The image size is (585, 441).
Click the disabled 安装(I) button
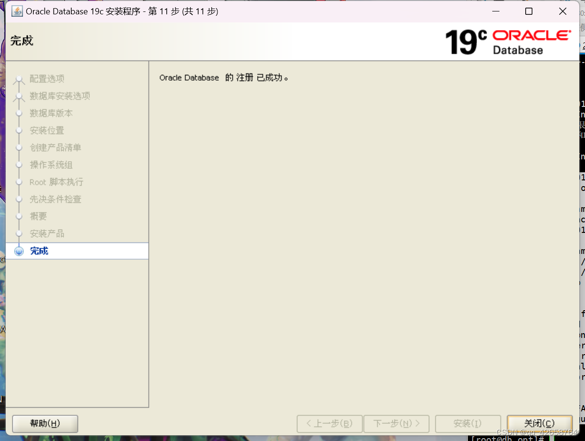point(468,423)
